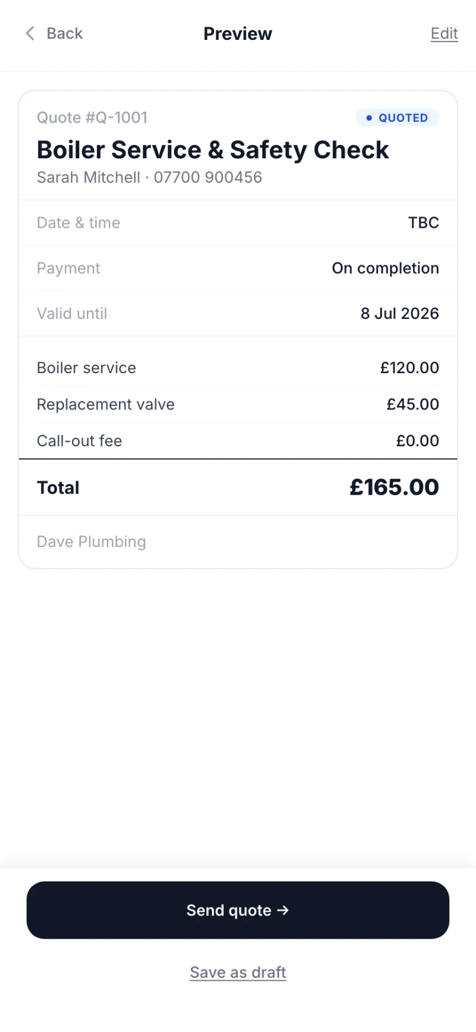Image resolution: width=476 pixels, height=1032 pixels.
Task: Click the Valid until 8 Jul 2026 row
Action: [x=238, y=314]
